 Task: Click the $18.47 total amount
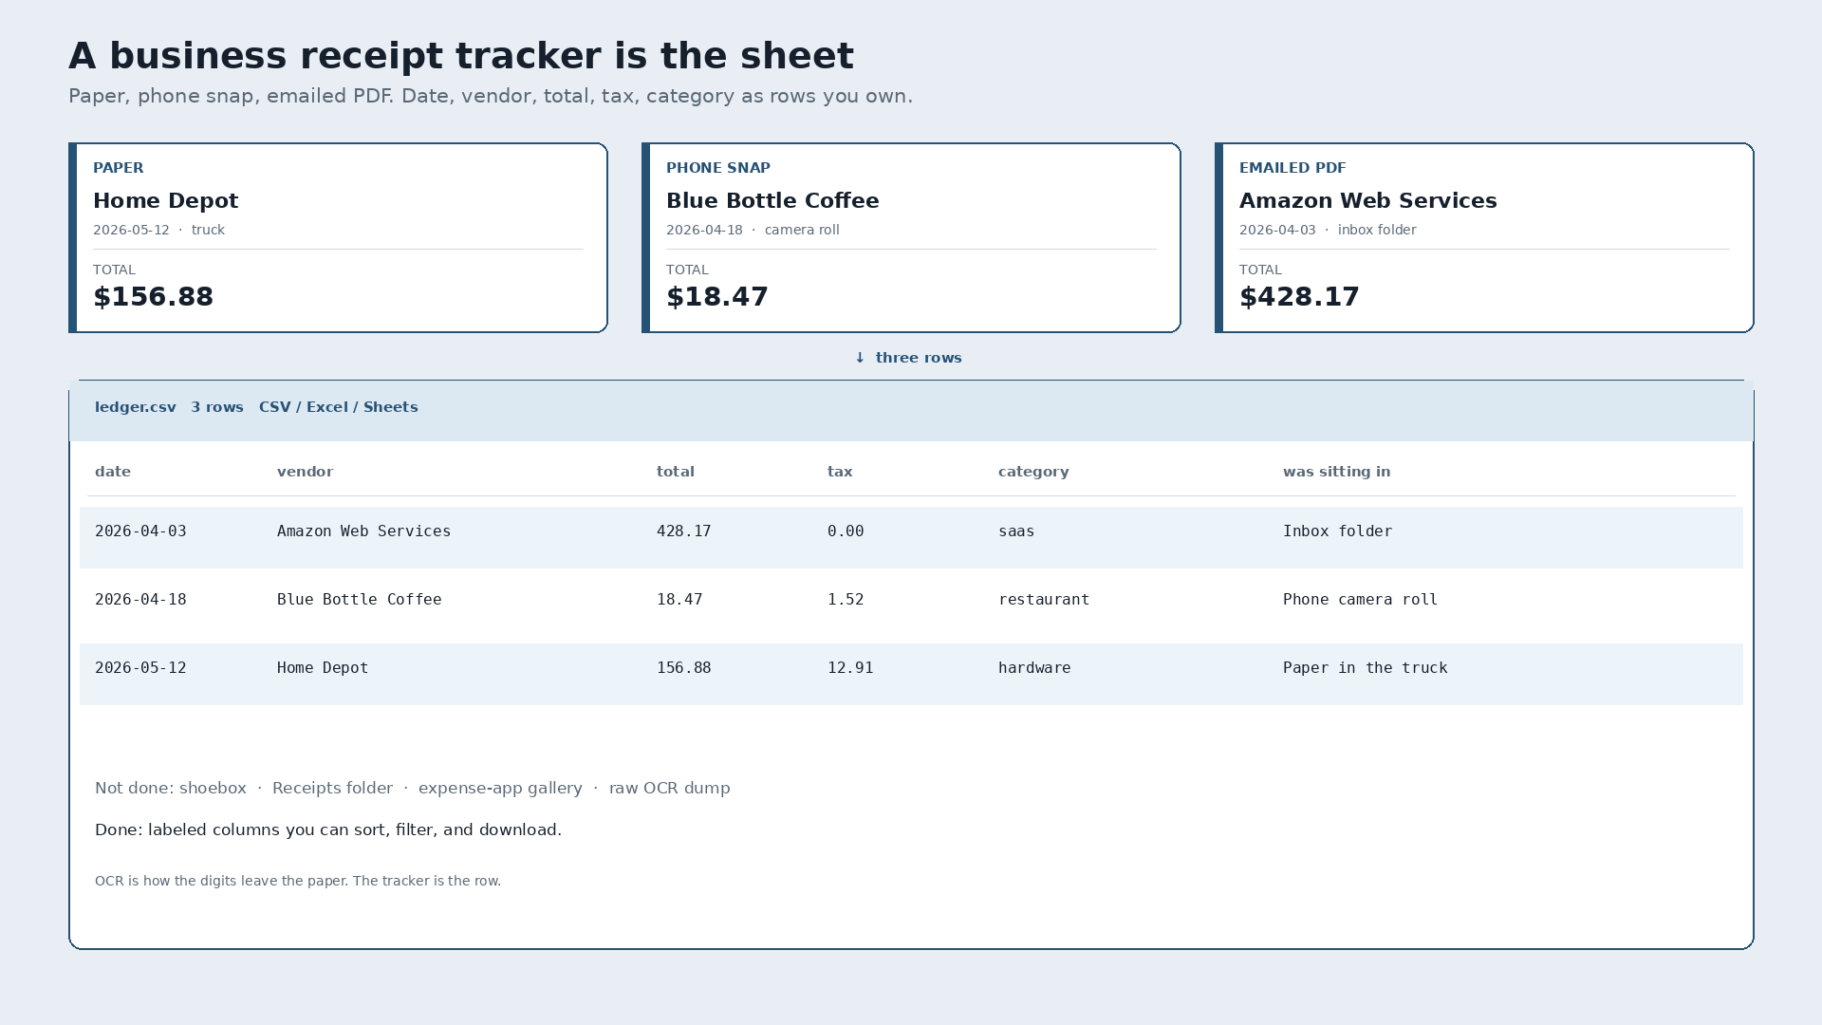coord(717,297)
